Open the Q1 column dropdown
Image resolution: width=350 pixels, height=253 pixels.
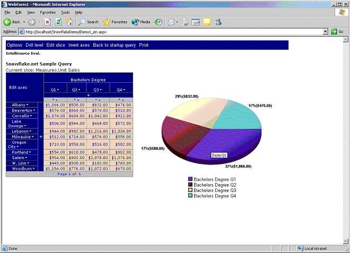click(x=58, y=90)
